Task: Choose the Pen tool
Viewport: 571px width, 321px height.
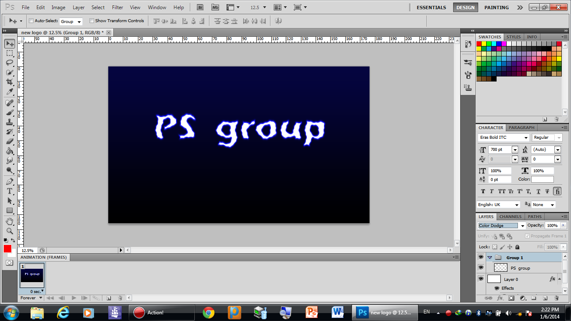Action: pos(9,181)
